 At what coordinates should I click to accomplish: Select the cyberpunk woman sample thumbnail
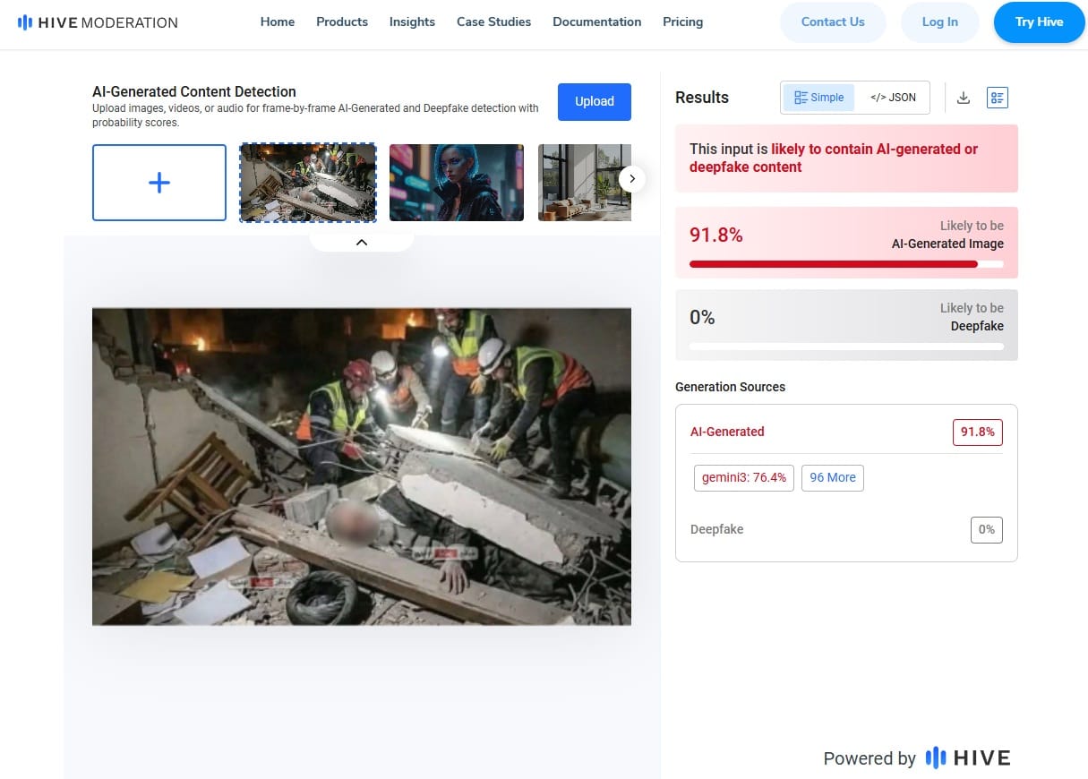pos(457,183)
